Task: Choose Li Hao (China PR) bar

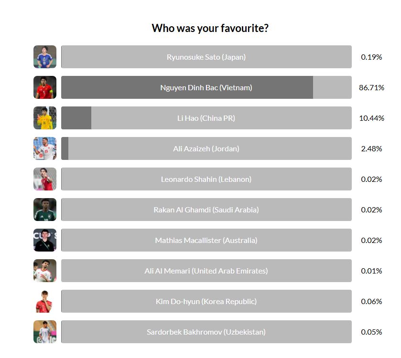Action: point(206,118)
